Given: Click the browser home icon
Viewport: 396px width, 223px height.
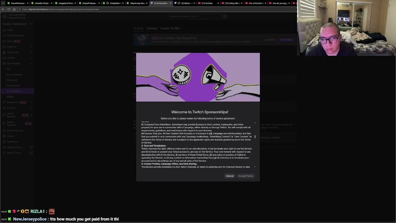Looking at the screenshot, I should [x=14, y=9].
